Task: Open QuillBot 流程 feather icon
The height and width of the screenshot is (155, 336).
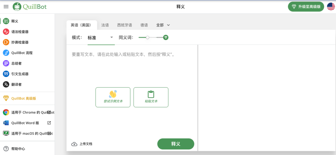Action: click(6, 53)
